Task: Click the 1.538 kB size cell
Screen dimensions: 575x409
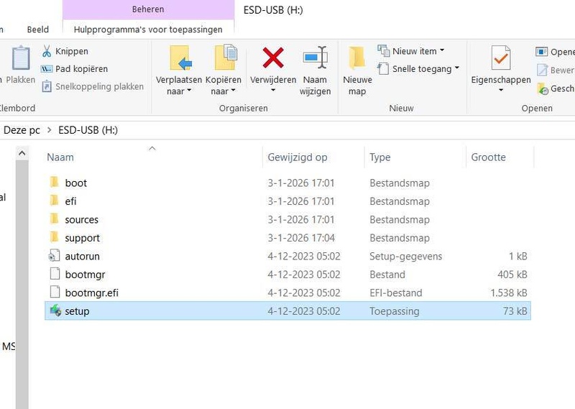Action: tap(509, 293)
